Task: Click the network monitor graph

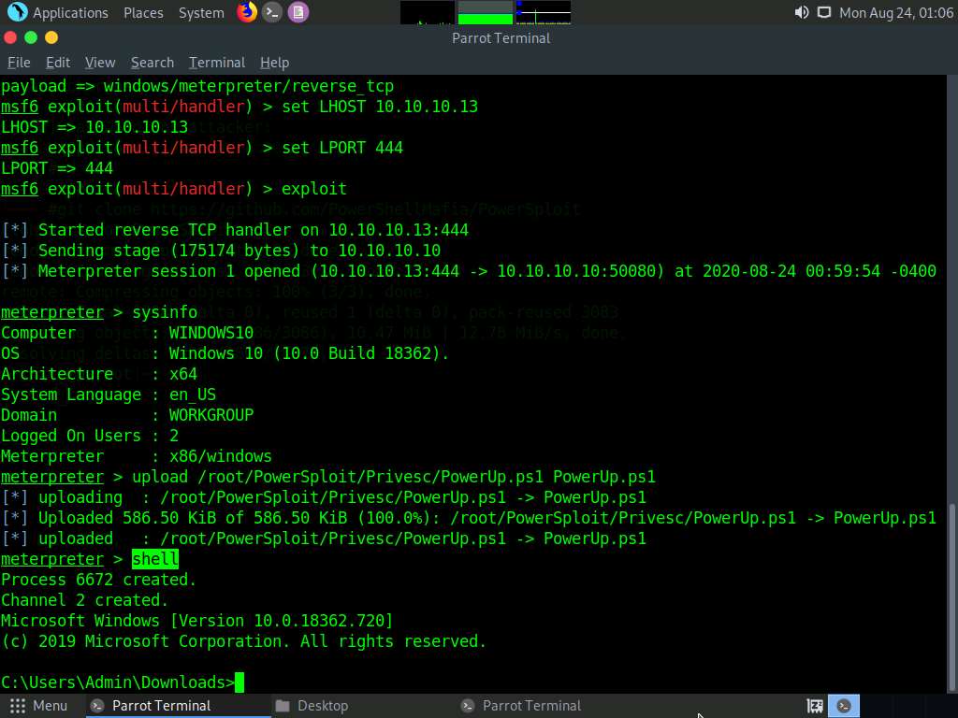Action: point(544,12)
